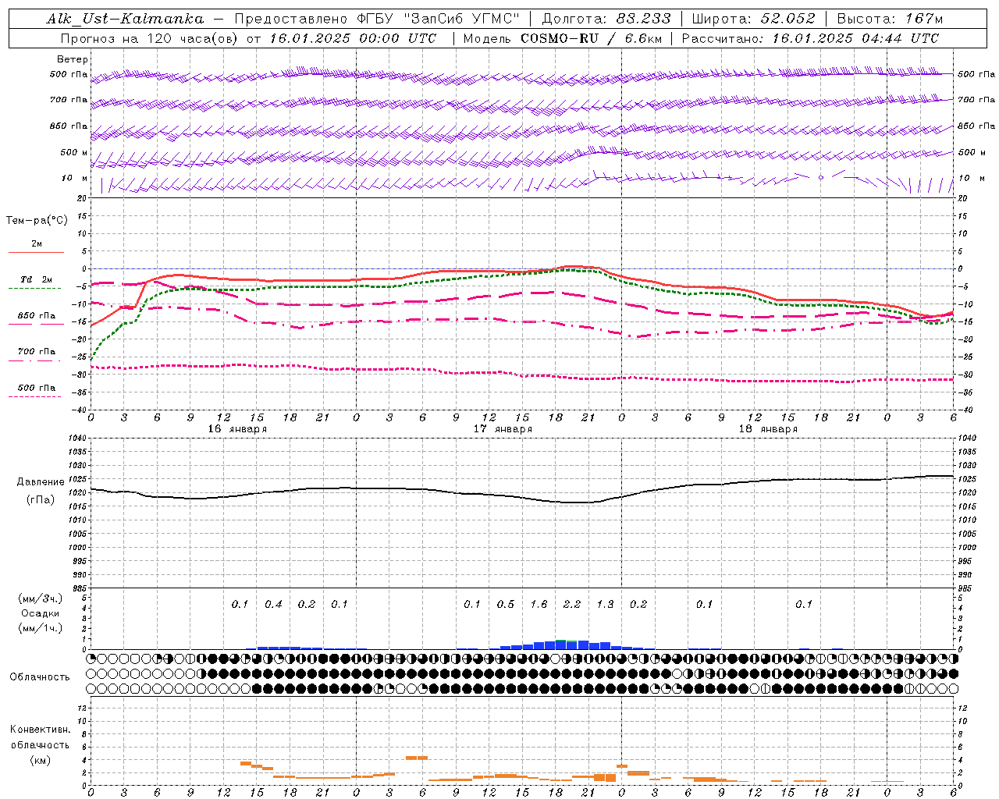The width and height of the screenshot is (999, 799).
Task: Select the "17 января" date label
Action: (x=503, y=429)
